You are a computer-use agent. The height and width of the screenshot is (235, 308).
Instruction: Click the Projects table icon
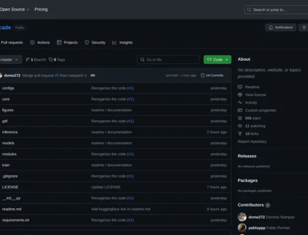[59, 43]
